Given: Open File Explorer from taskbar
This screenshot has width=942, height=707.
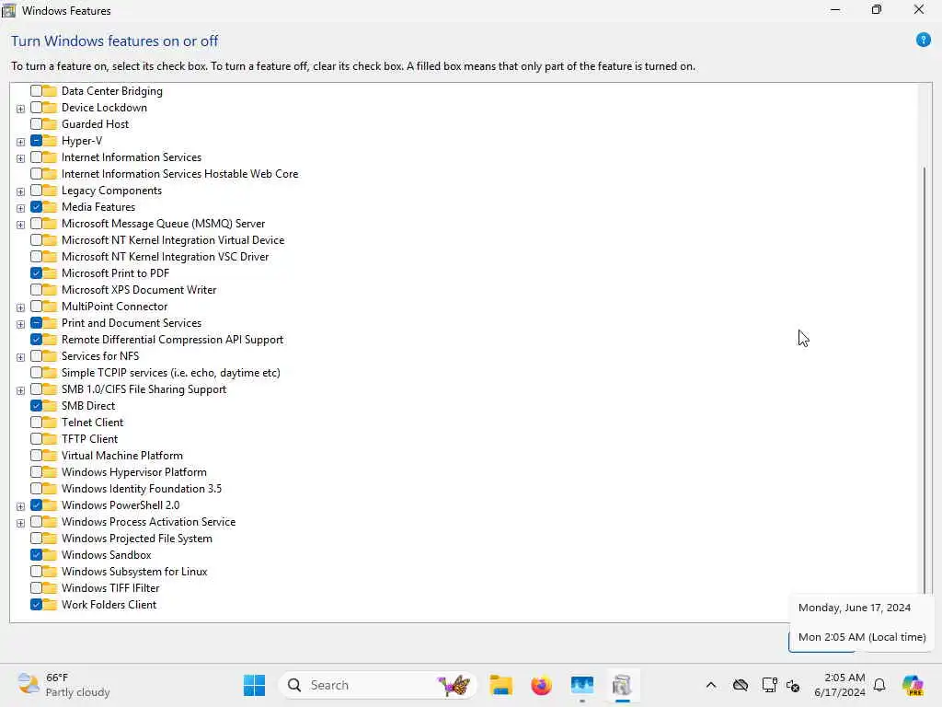Looking at the screenshot, I should tap(500, 685).
